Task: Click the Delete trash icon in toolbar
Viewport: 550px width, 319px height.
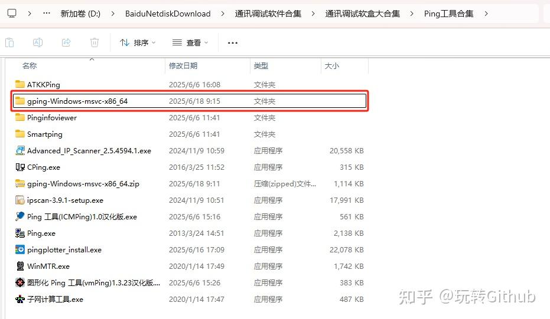Action: [x=95, y=42]
